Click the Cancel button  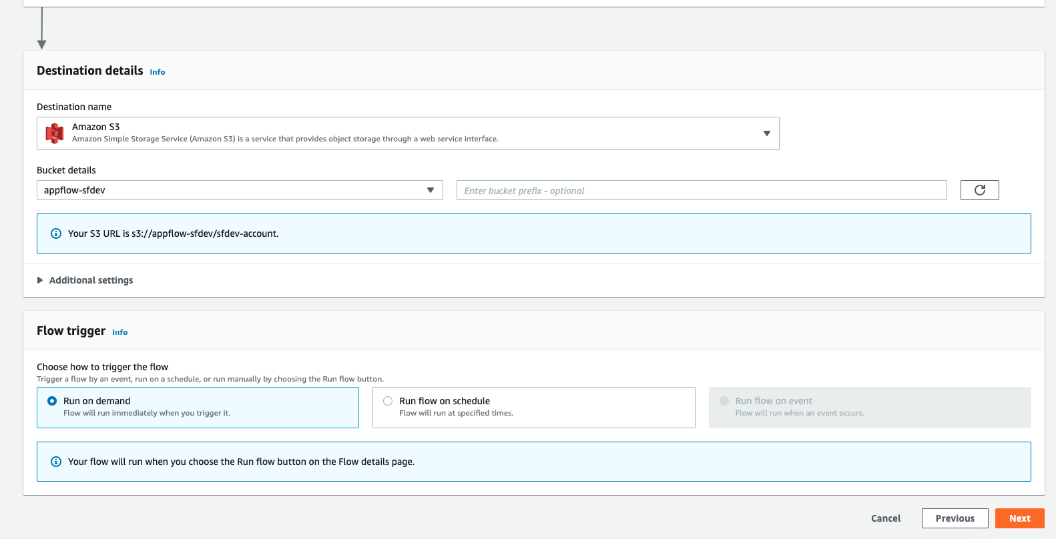point(886,518)
